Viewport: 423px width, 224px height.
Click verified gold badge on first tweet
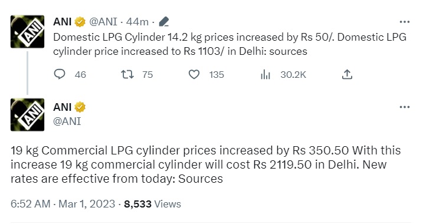(x=80, y=22)
